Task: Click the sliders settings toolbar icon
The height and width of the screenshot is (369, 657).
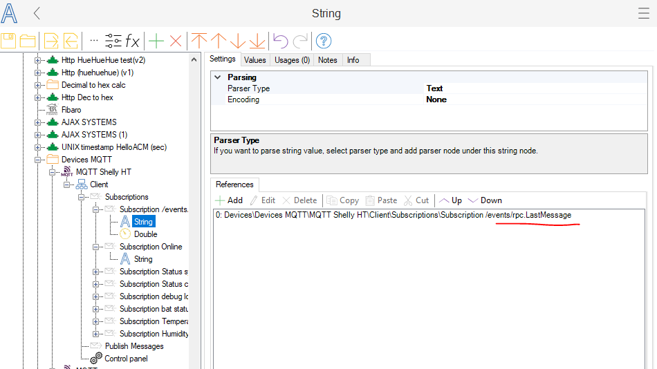Action: (113, 41)
